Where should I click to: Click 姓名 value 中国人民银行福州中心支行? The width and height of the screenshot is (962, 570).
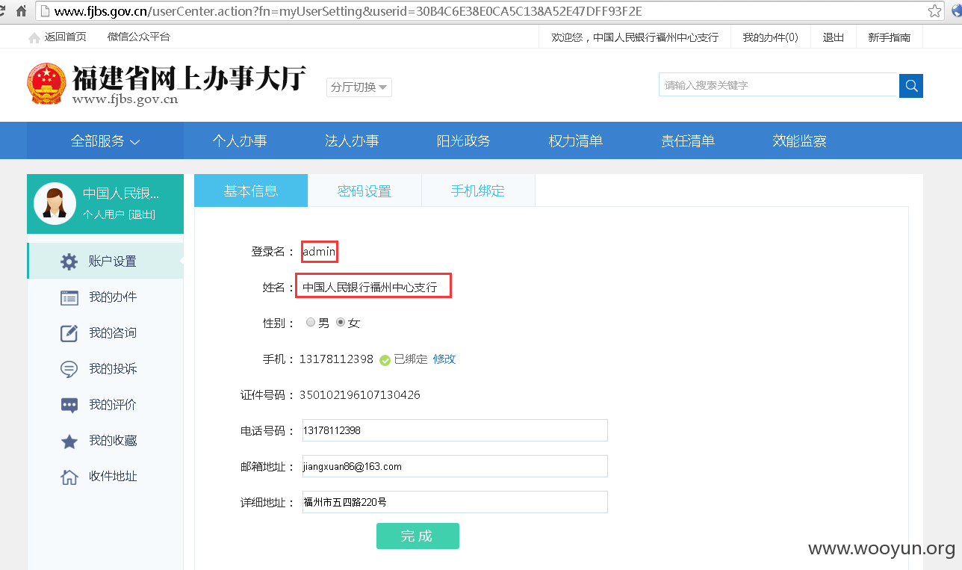(370, 287)
